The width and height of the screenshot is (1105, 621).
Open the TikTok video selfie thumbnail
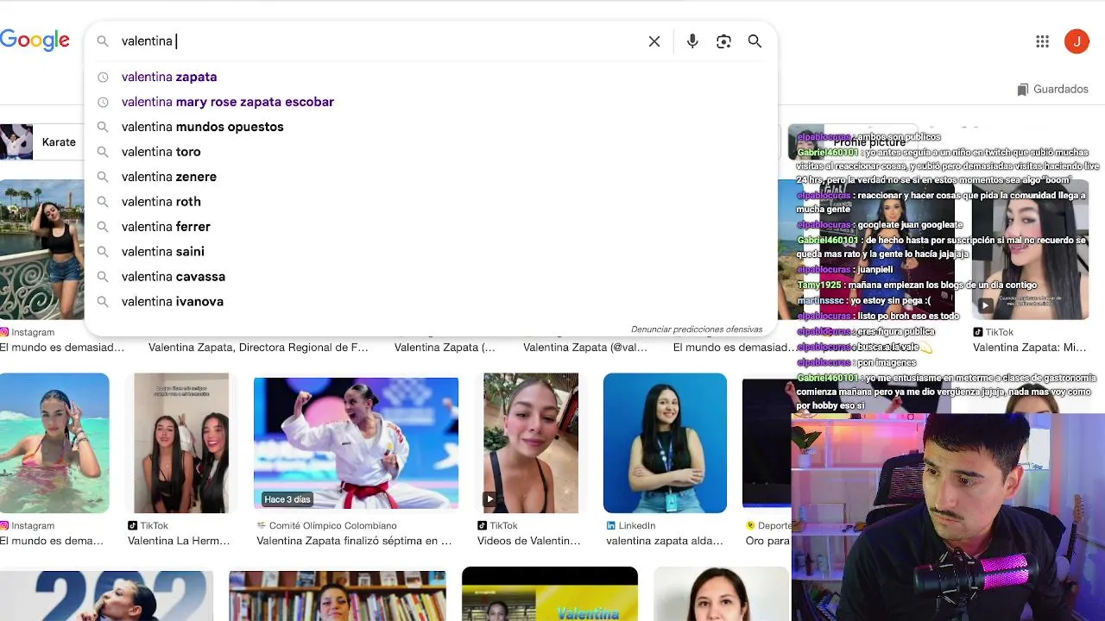[531, 443]
